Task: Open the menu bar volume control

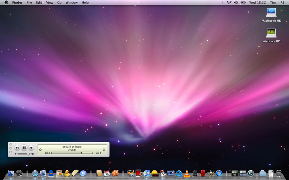Action: tap(236, 3)
